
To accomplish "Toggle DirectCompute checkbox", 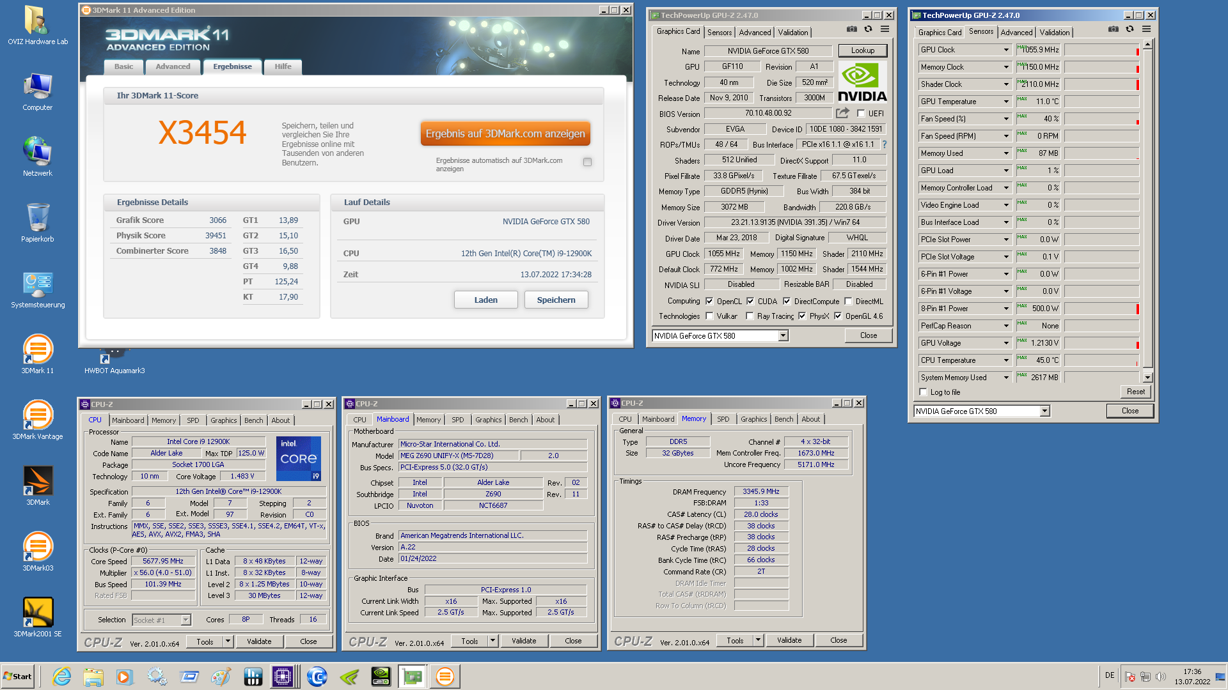I will click(x=787, y=301).
